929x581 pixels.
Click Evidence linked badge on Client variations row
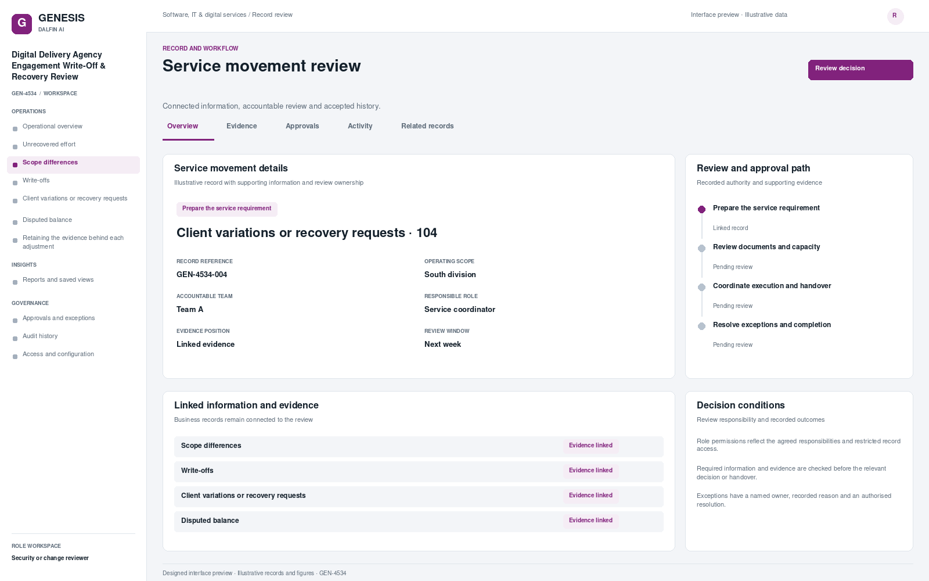point(590,496)
